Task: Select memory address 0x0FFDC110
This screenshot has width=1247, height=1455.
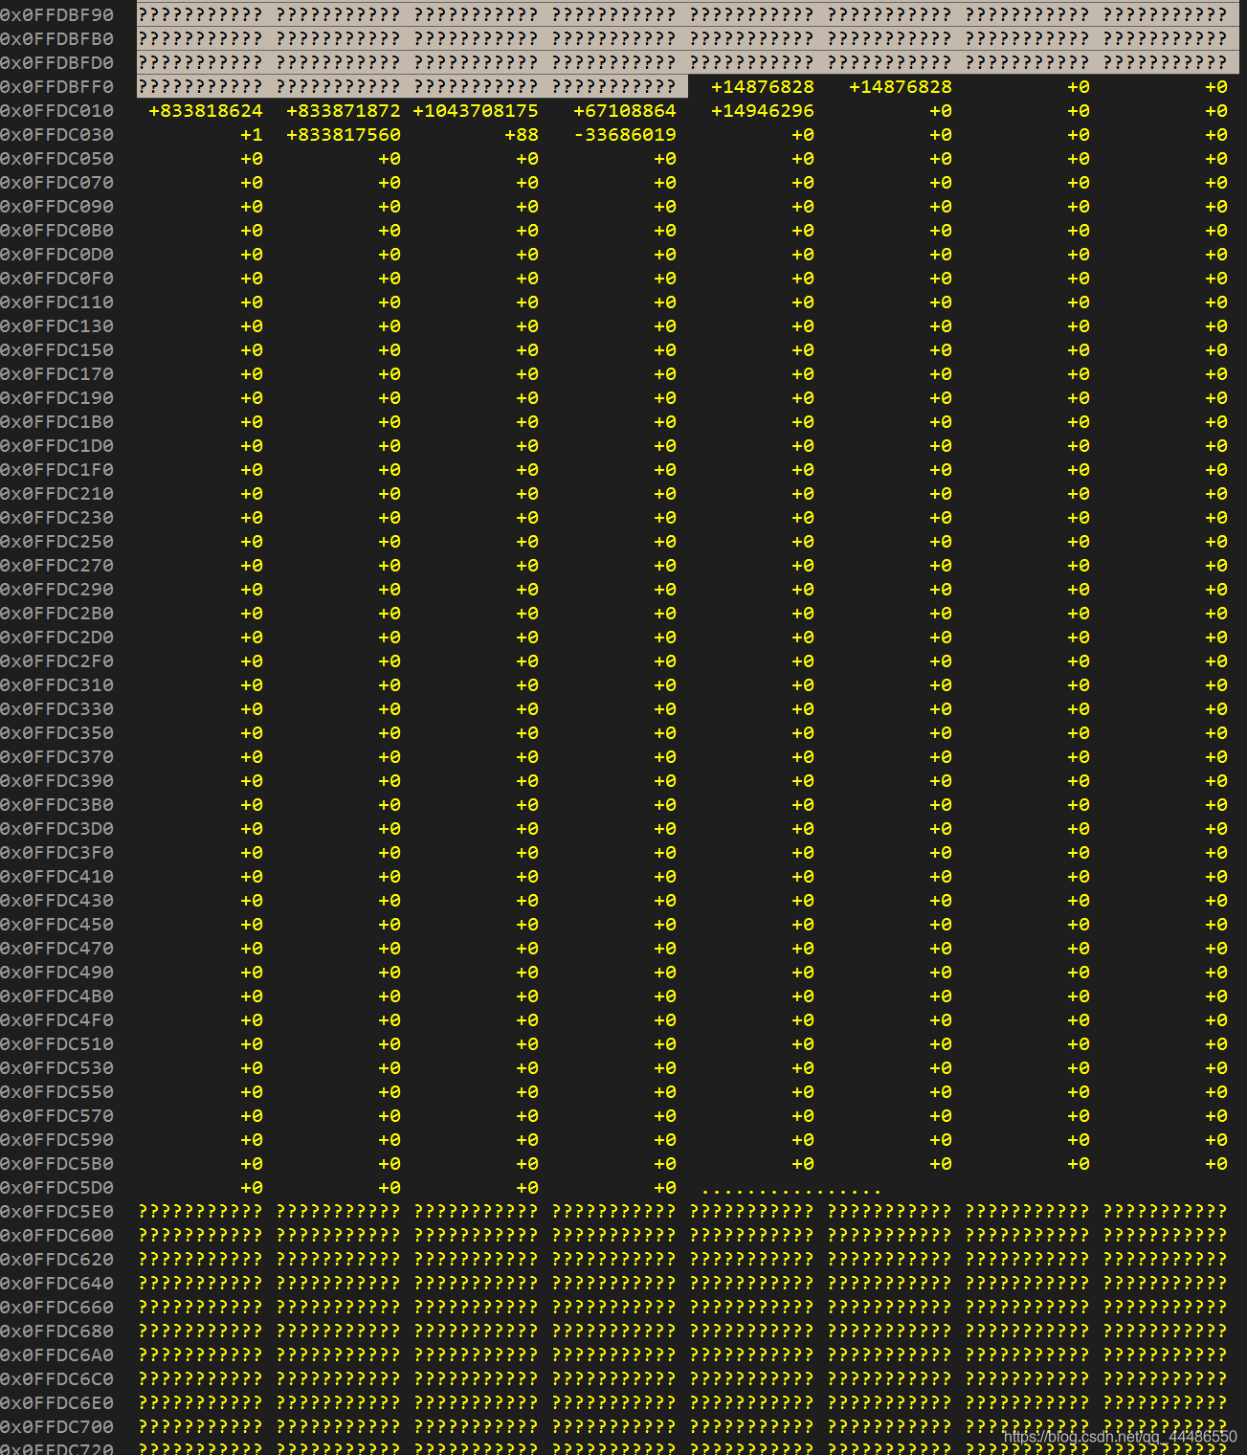Action: tap(56, 302)
